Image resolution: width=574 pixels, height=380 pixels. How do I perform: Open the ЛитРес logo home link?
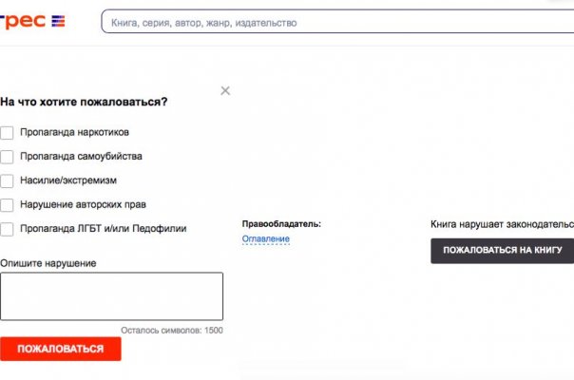[x=32, y=21]
